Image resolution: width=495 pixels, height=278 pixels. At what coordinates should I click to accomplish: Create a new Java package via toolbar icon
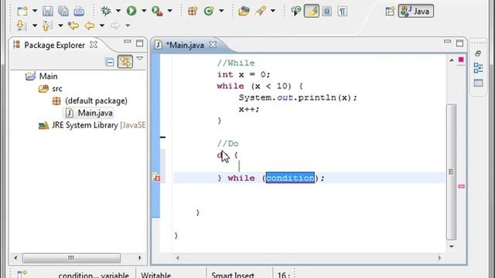193,11
